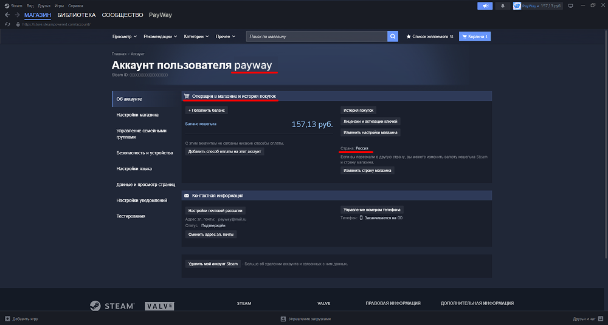Screen dimensions: 608x325
Task: Select Безопасность и устройства in sidebar
Action: tap(145, 152)
